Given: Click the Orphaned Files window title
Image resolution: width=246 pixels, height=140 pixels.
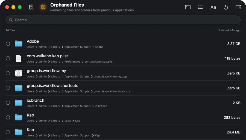Looking at the screenshot, I should [x=67, y=5].
